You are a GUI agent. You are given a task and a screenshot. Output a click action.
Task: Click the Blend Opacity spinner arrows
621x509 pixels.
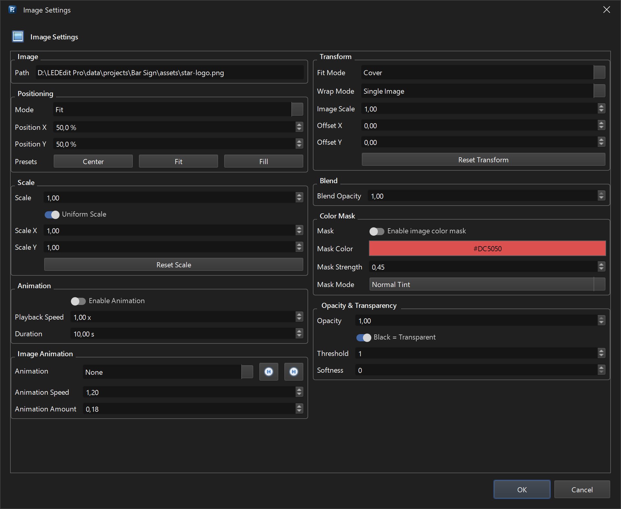coord(601,196)
